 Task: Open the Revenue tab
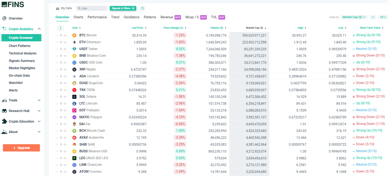click(x=167, y=17)
